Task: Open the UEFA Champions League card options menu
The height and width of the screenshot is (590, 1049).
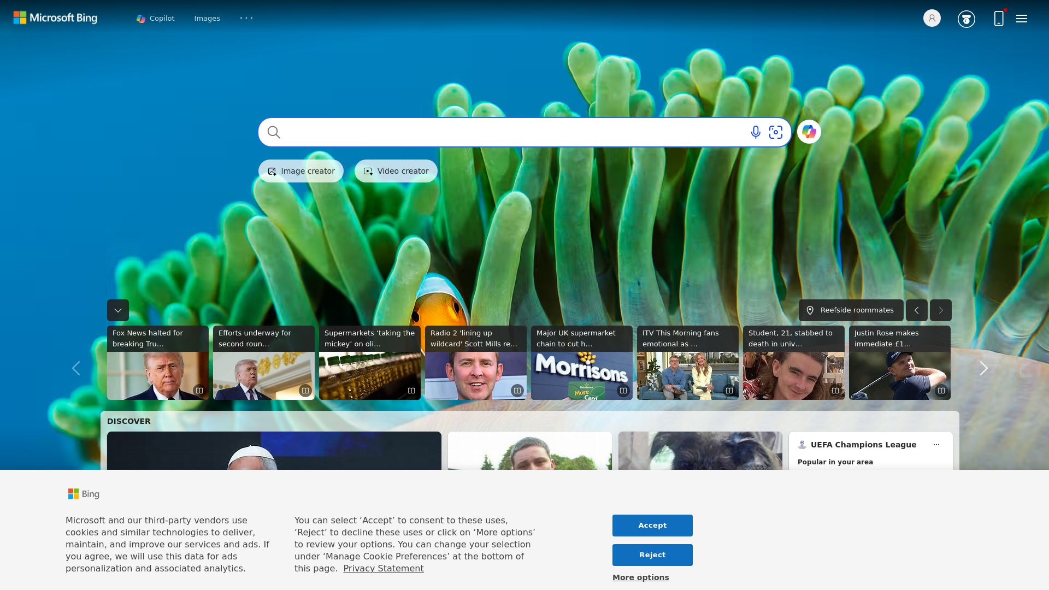Action: coord(936,444)
